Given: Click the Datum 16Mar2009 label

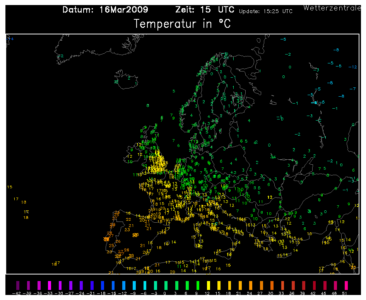Looking at the screenshot, I should coord(105,10).
